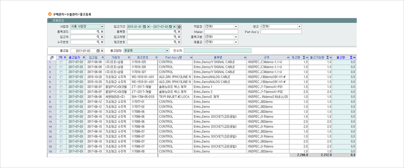Select the cell SM-1704-05-D03 in row 8
This screenshot has width=404, height=168.
(x=144, y=97)
